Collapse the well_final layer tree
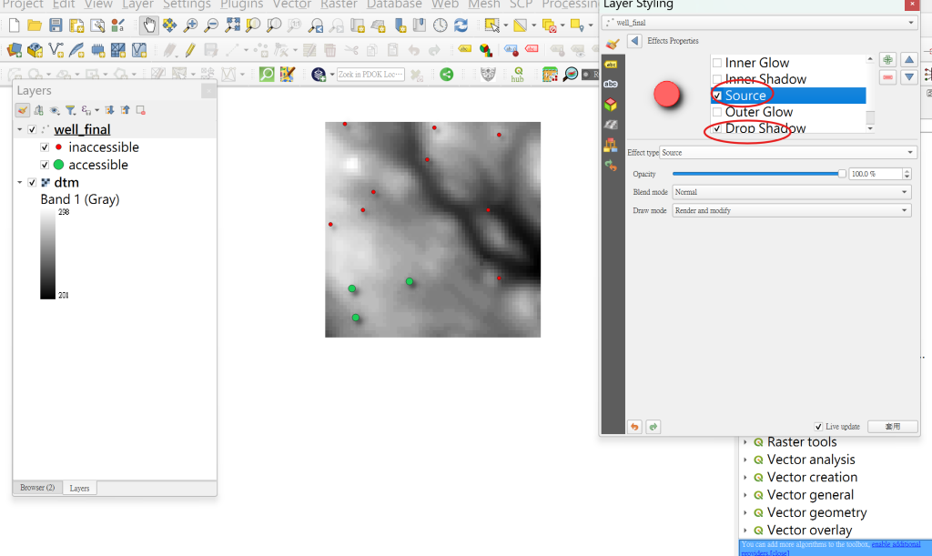 (18, 128)
